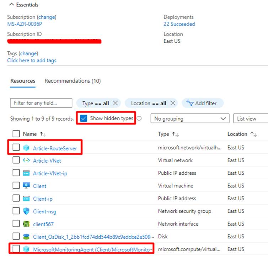Click the 'Virtual network' type cell
268x269 pixels.
pos(175,160)
